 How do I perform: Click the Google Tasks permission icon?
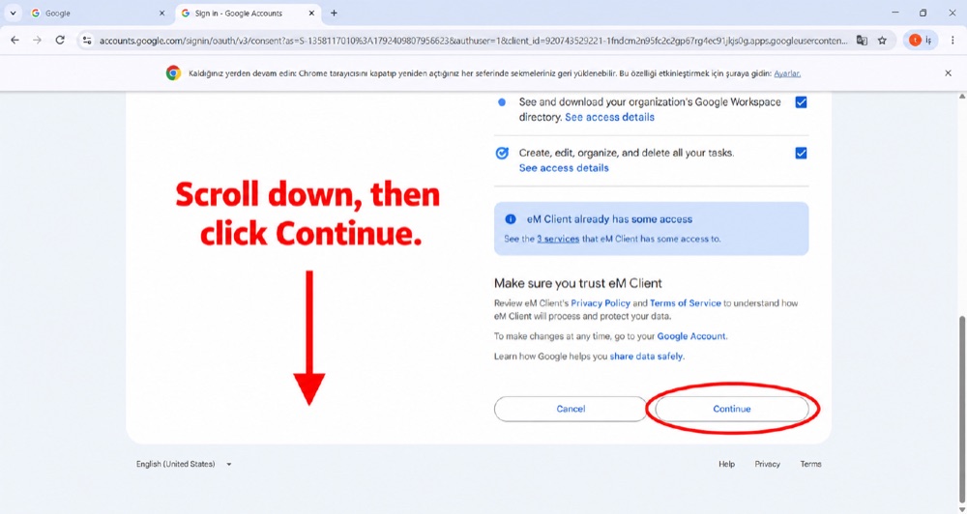pos(502,153)
